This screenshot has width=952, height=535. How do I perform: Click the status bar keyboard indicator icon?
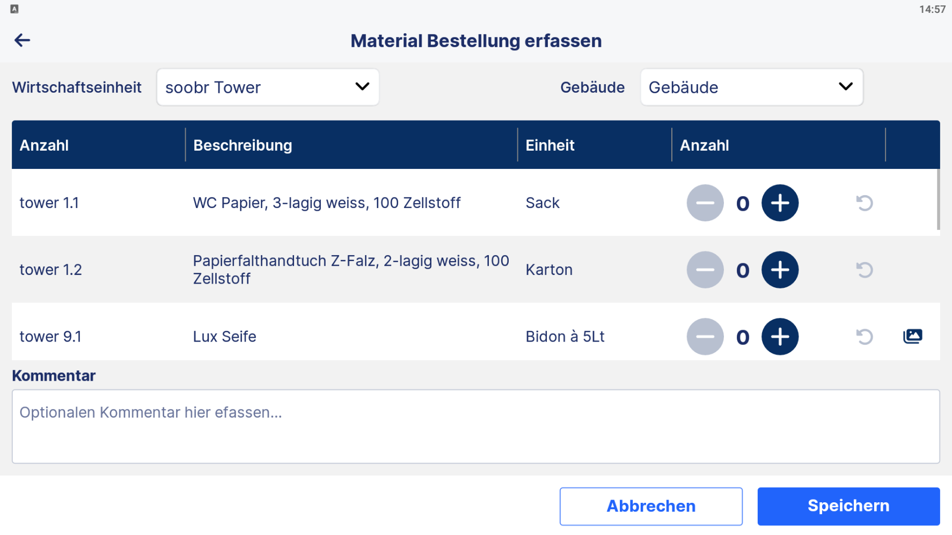coord(14,9)
